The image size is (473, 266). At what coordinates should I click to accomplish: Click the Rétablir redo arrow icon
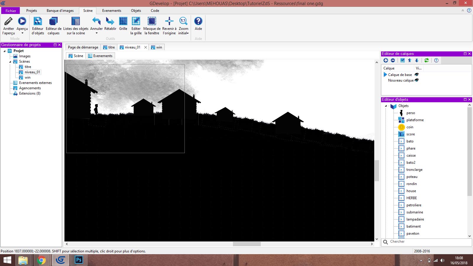pos(110,21)
